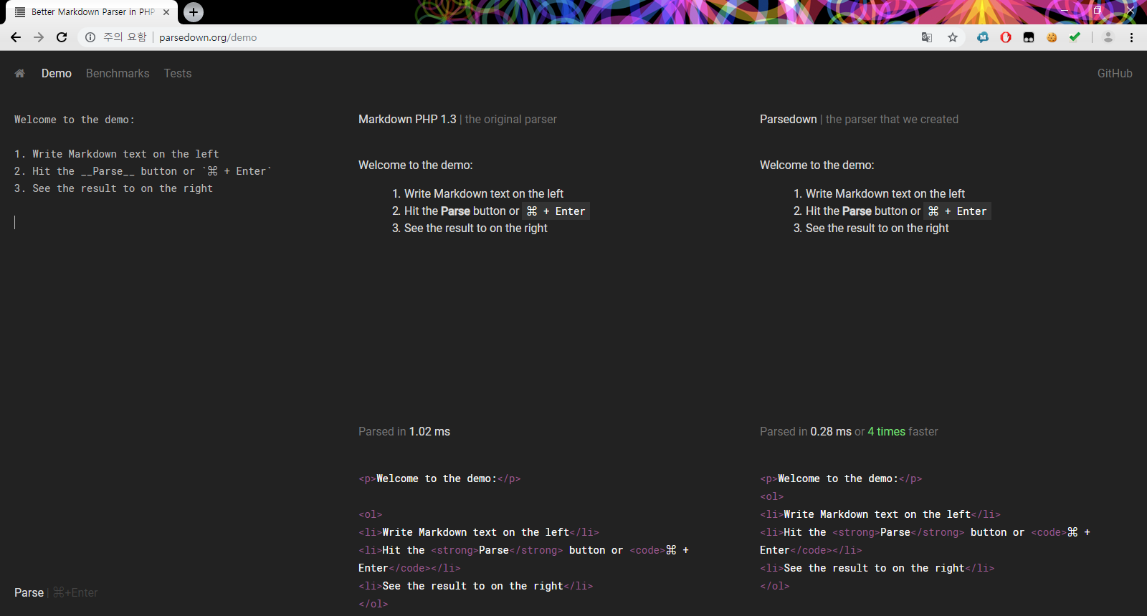Image resolution: width=1147 pixels, height=616 pixels.
Task: Open the blue chat extension icon
Action: click(x=983, y=37)
